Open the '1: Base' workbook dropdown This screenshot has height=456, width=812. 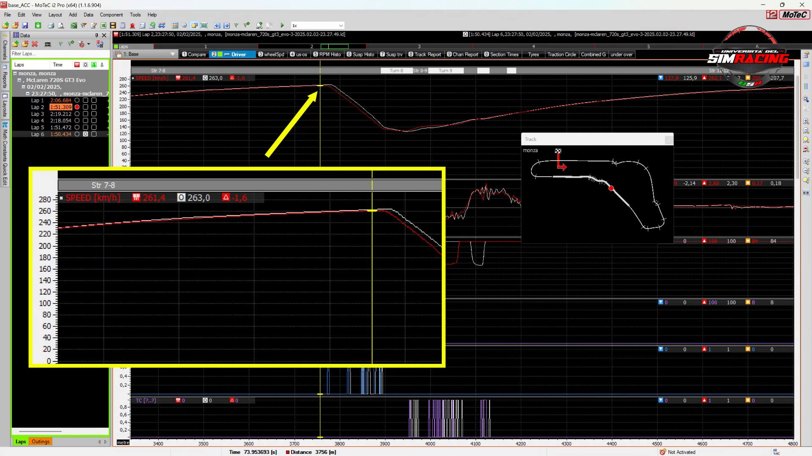173,54
